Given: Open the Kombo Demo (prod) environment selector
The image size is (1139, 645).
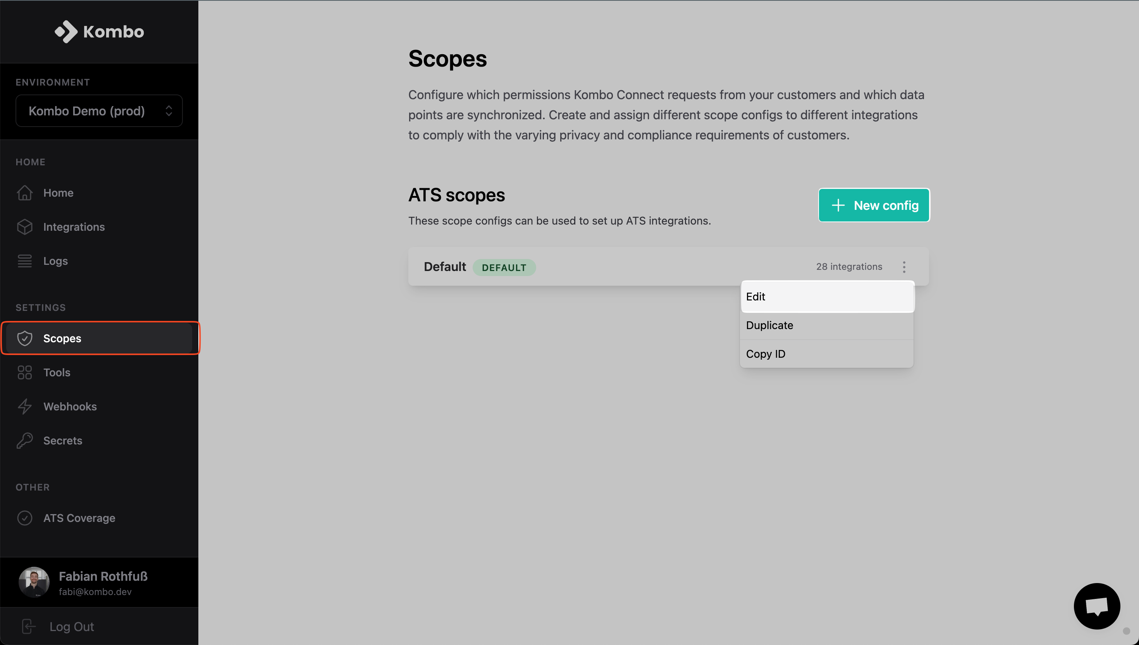Looking at the screenshot, I should 99,111.
